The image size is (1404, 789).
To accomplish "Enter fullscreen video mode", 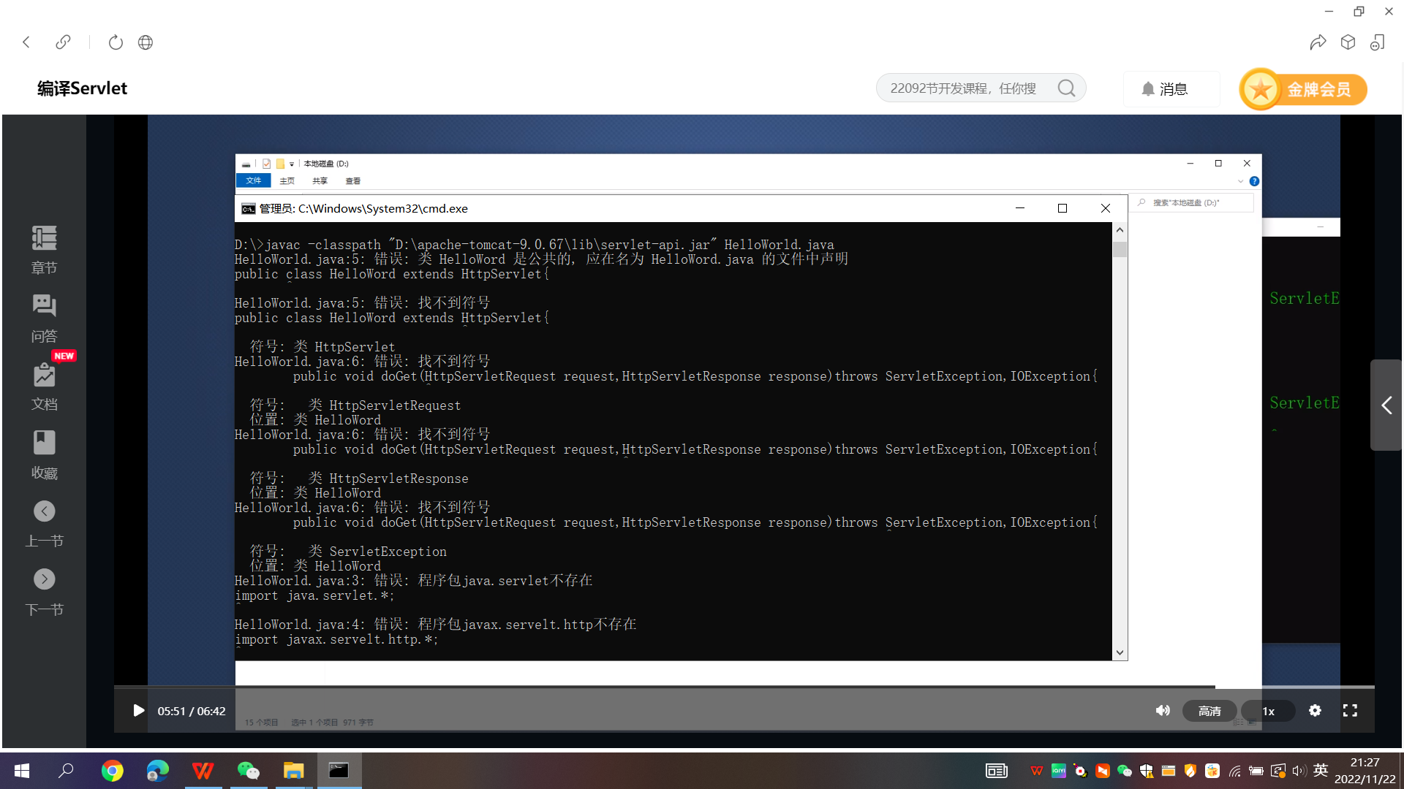I will click(x=1350, y=711).
